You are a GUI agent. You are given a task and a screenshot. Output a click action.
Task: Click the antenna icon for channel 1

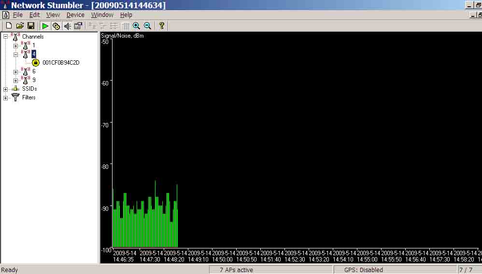tap(26, 45)
